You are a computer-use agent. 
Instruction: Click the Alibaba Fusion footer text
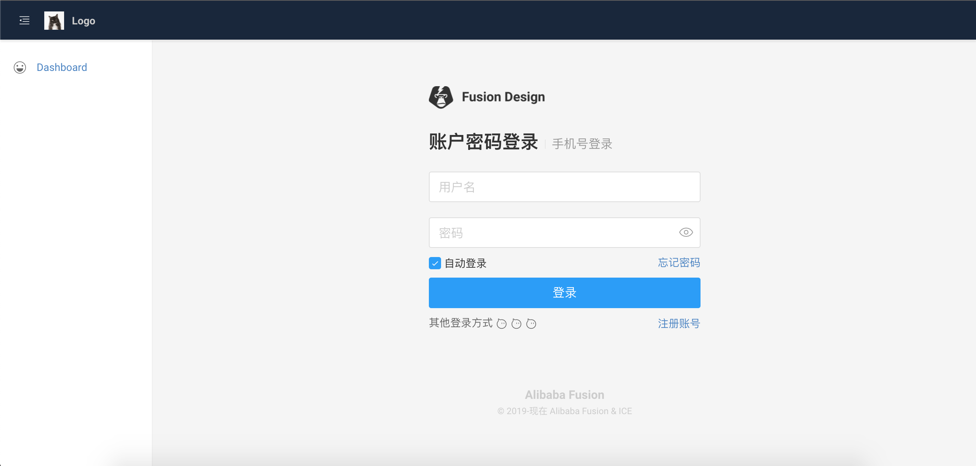[564, 395]
